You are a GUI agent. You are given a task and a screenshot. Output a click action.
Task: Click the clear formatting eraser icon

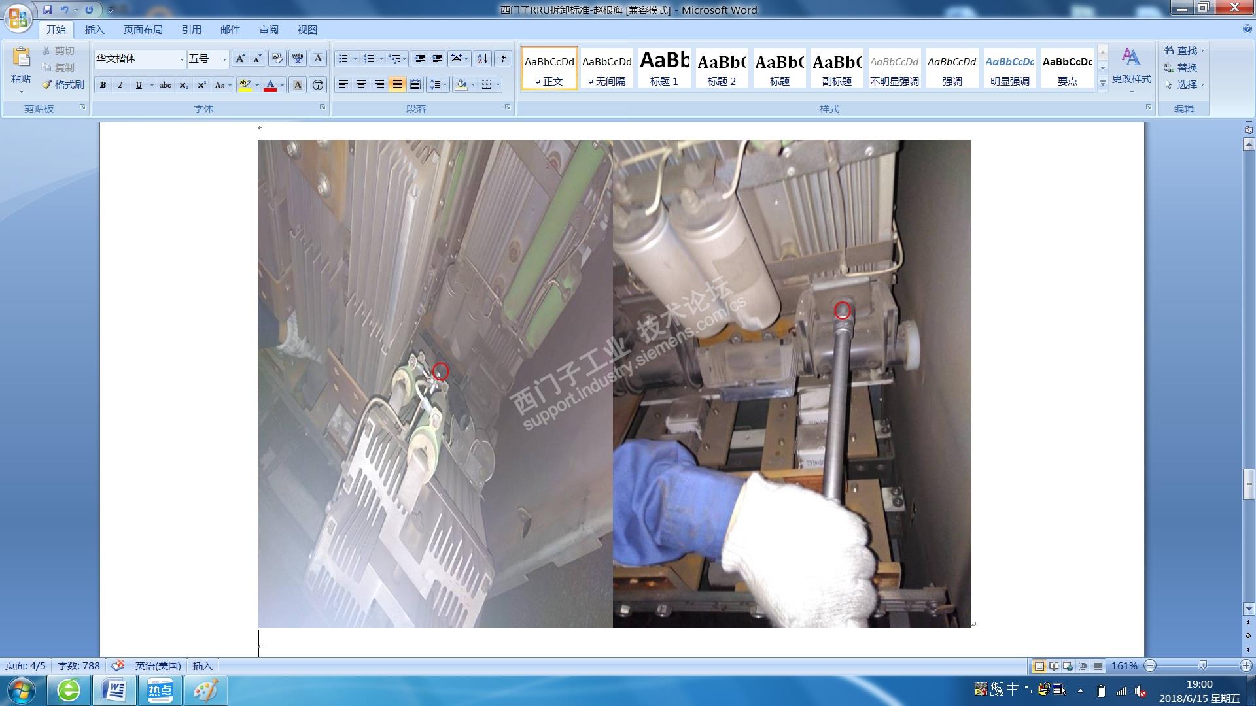point(277,59)
